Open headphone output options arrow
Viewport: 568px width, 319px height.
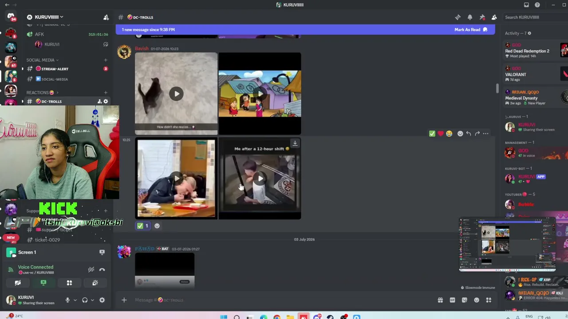tap(92, 300)
